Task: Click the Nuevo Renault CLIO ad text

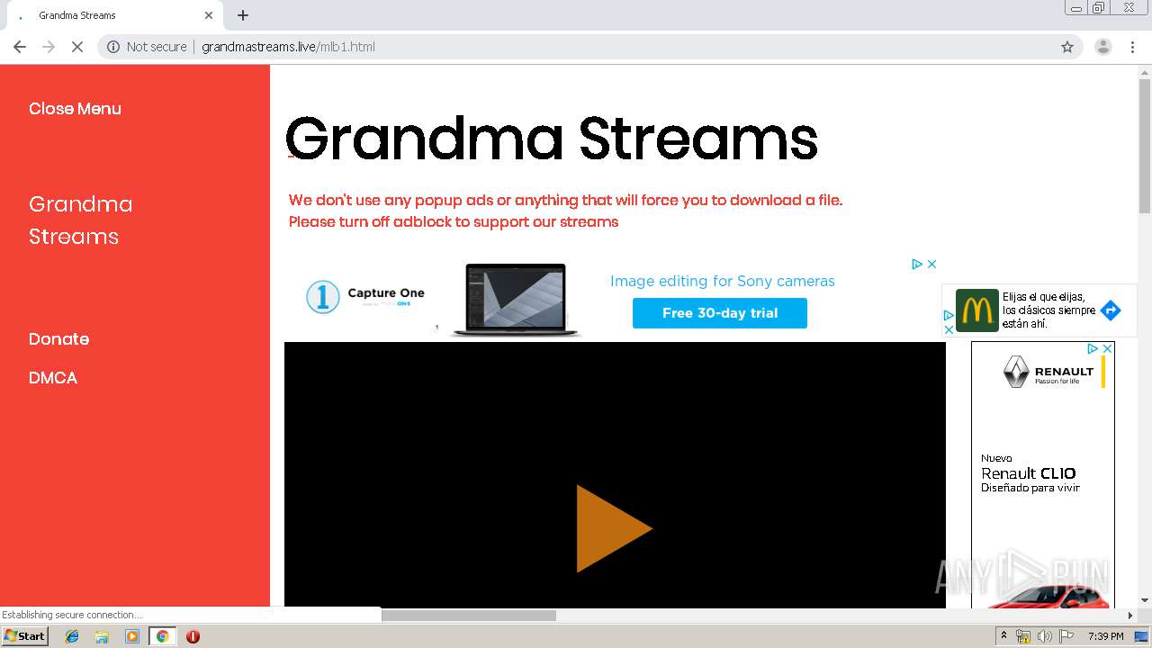Action: pyautogui.click(x=1030, y=473)
